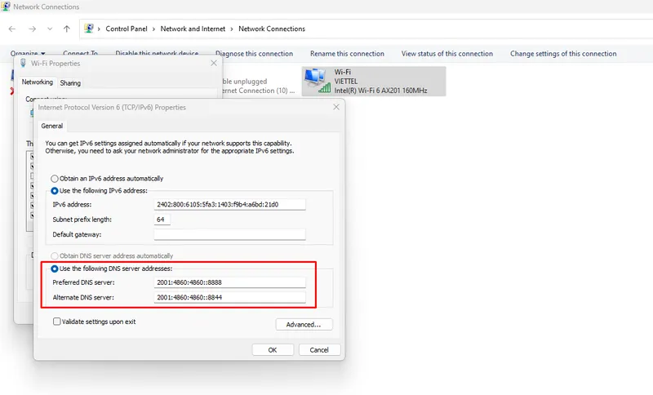Close the Wi-Fi Properties dialog

pos(214,63)
